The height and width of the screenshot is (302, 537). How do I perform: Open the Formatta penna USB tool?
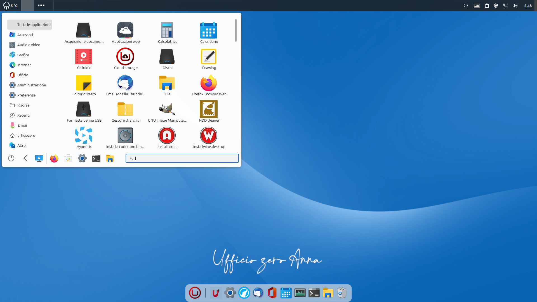pos(84,109)
